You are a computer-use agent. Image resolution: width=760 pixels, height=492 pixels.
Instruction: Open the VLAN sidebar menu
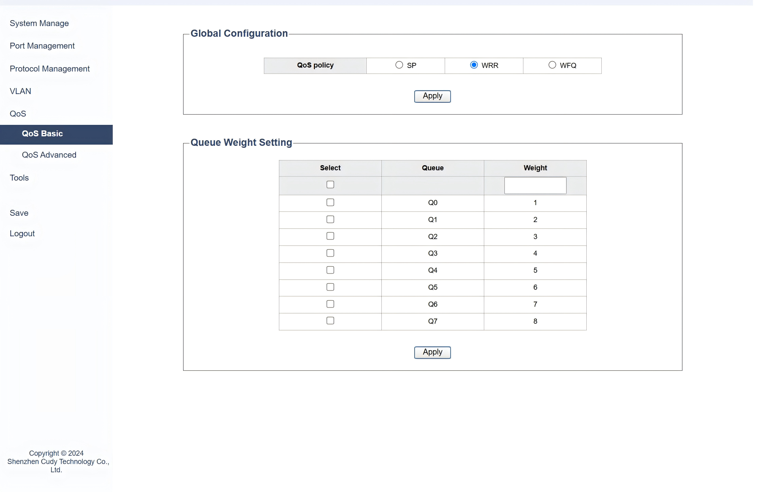(x=20, y=91)
